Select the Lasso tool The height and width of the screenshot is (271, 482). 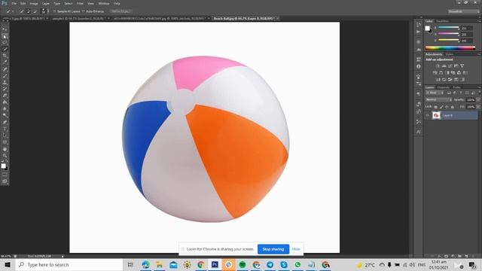[x=5, y=43]
